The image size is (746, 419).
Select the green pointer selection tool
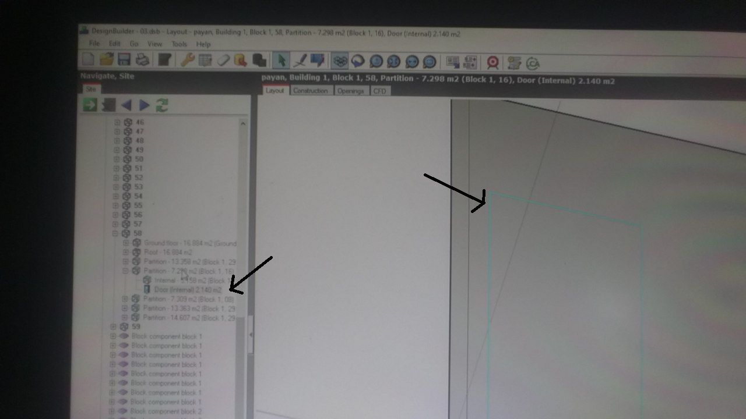pos(281,61)
